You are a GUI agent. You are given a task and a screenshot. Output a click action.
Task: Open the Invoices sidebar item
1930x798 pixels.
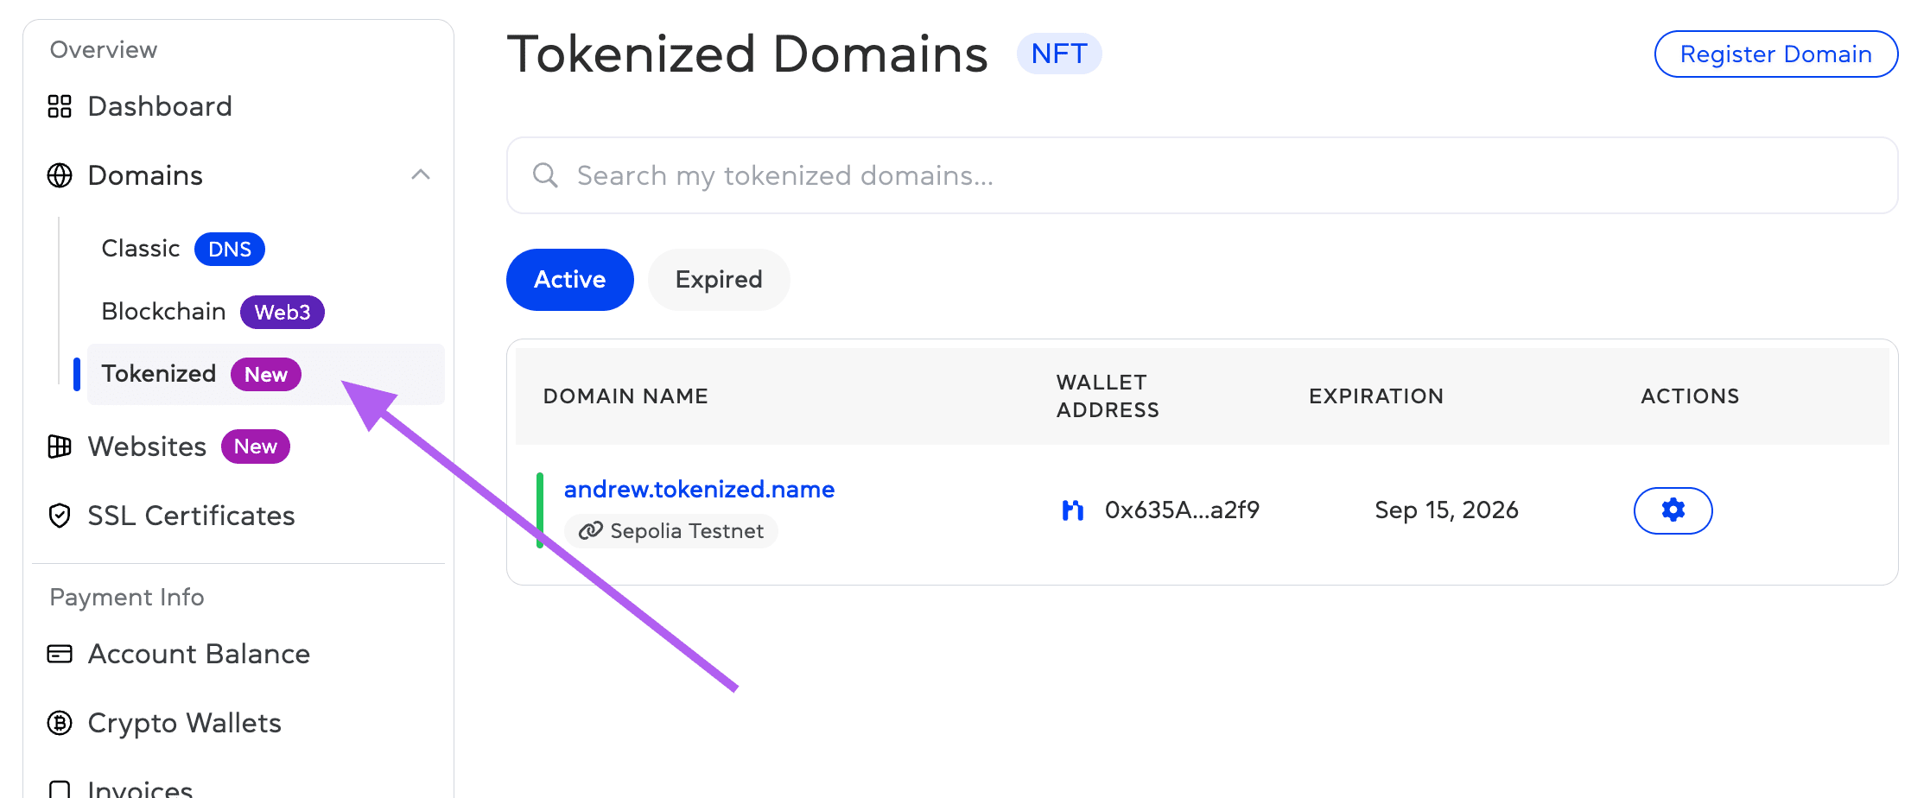(x=140, y=788)
